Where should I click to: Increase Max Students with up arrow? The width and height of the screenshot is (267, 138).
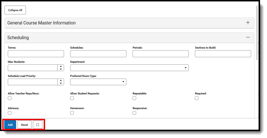pyautogui.click(x=61, y=66)
